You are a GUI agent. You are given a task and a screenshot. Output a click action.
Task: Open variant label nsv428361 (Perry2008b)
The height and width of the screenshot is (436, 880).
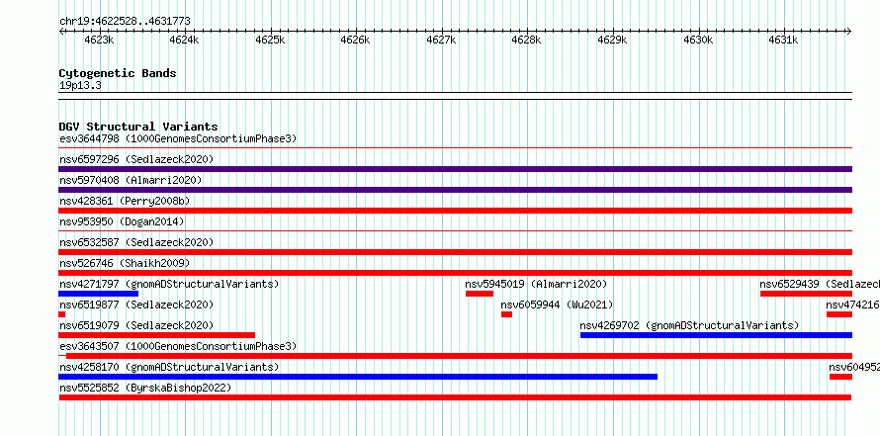(x=124, y=201)
